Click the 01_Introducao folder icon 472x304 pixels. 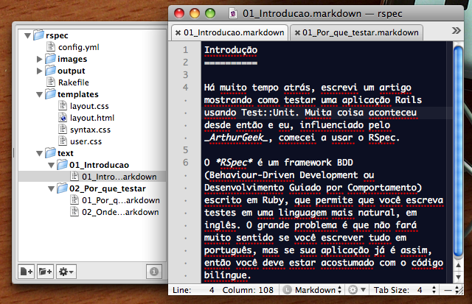[x=62, y=164]
